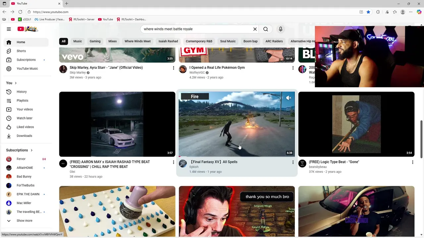Viewport: 424px width, 238px height.
Task: Click the bookmark star in address bar
Action: pyautogui.click(x=368, y=12)
